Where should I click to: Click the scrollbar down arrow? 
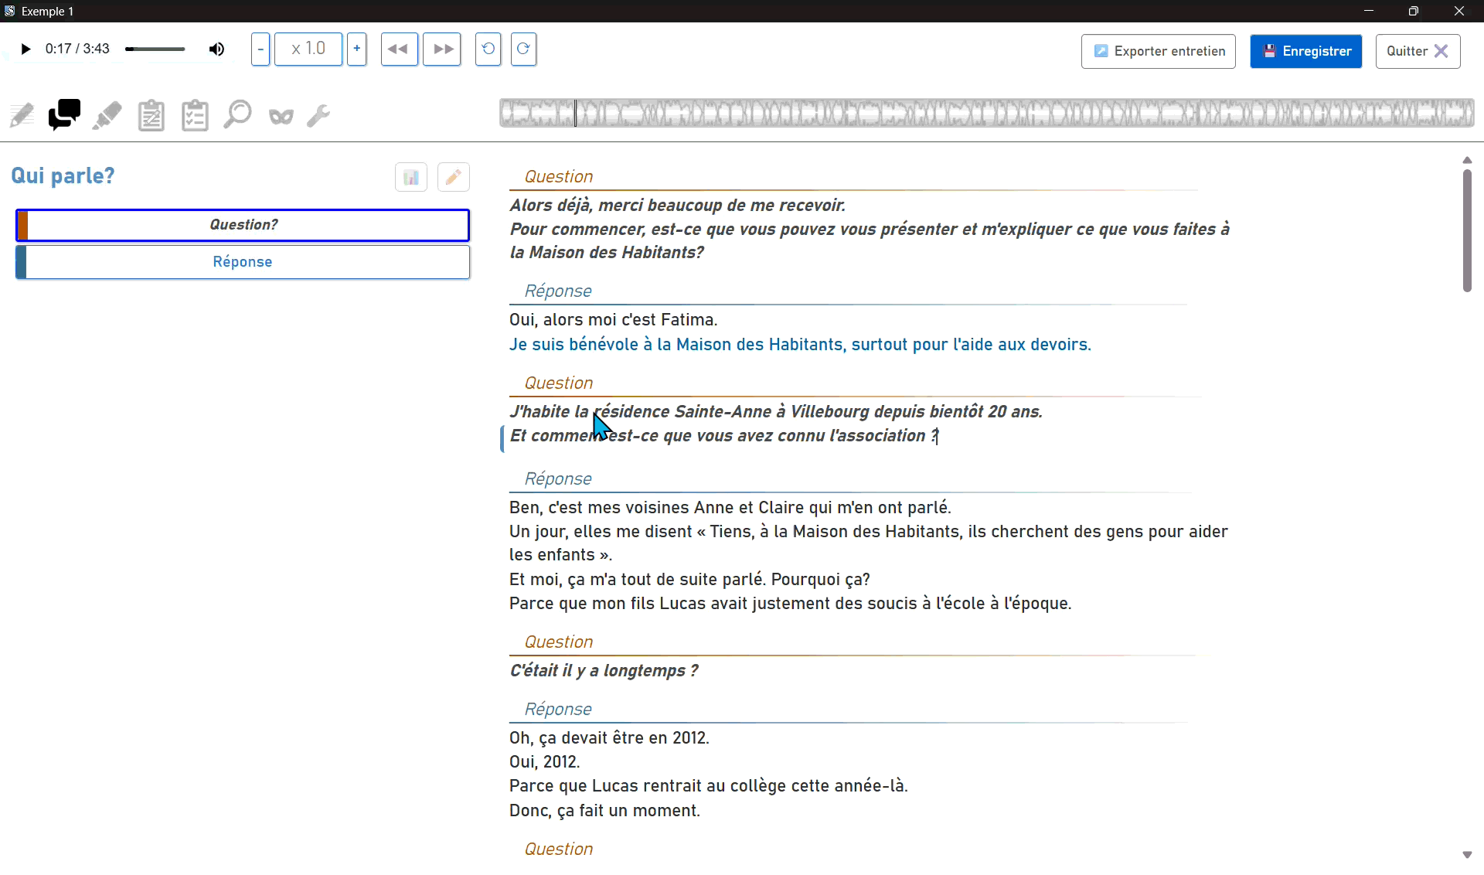[x=1467, y=855]
